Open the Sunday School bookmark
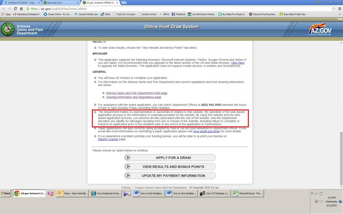The width and height of the screenshot is (343, 214). coord(147,14)
